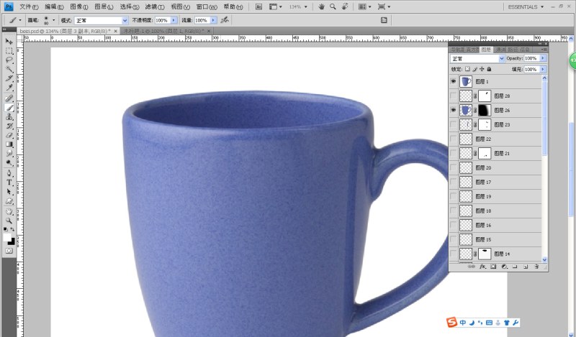Image resolution: width=576 pixels, height=337 pixels.
Task: Show layer 图层 28
Action: click(x=454, y=96)
